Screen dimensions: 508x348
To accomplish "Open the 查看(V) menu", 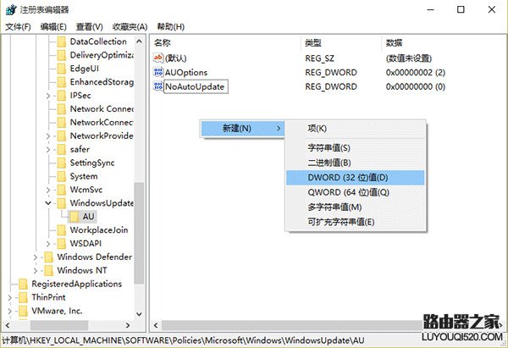I will 90,26.
